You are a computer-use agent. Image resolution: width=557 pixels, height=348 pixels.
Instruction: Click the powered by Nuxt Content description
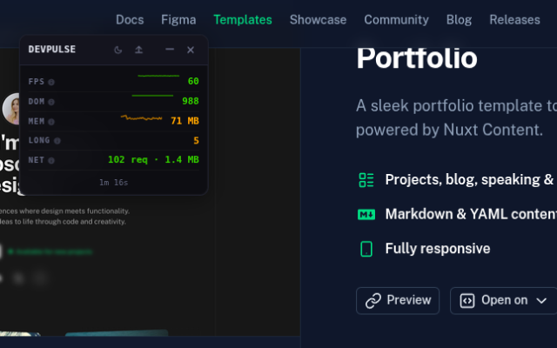pos(449,130)
